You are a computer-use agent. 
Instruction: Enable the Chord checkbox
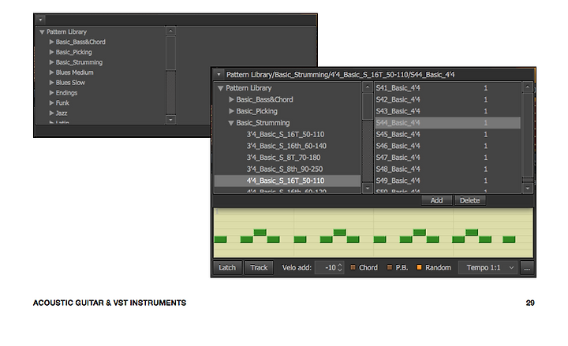(x=353, y=267)
